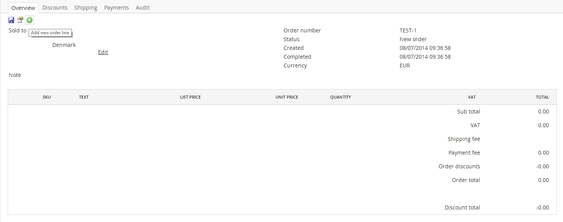The image size is (563, 222).
Task: Click the Edit link under Denmark
Action: (103, 52)
